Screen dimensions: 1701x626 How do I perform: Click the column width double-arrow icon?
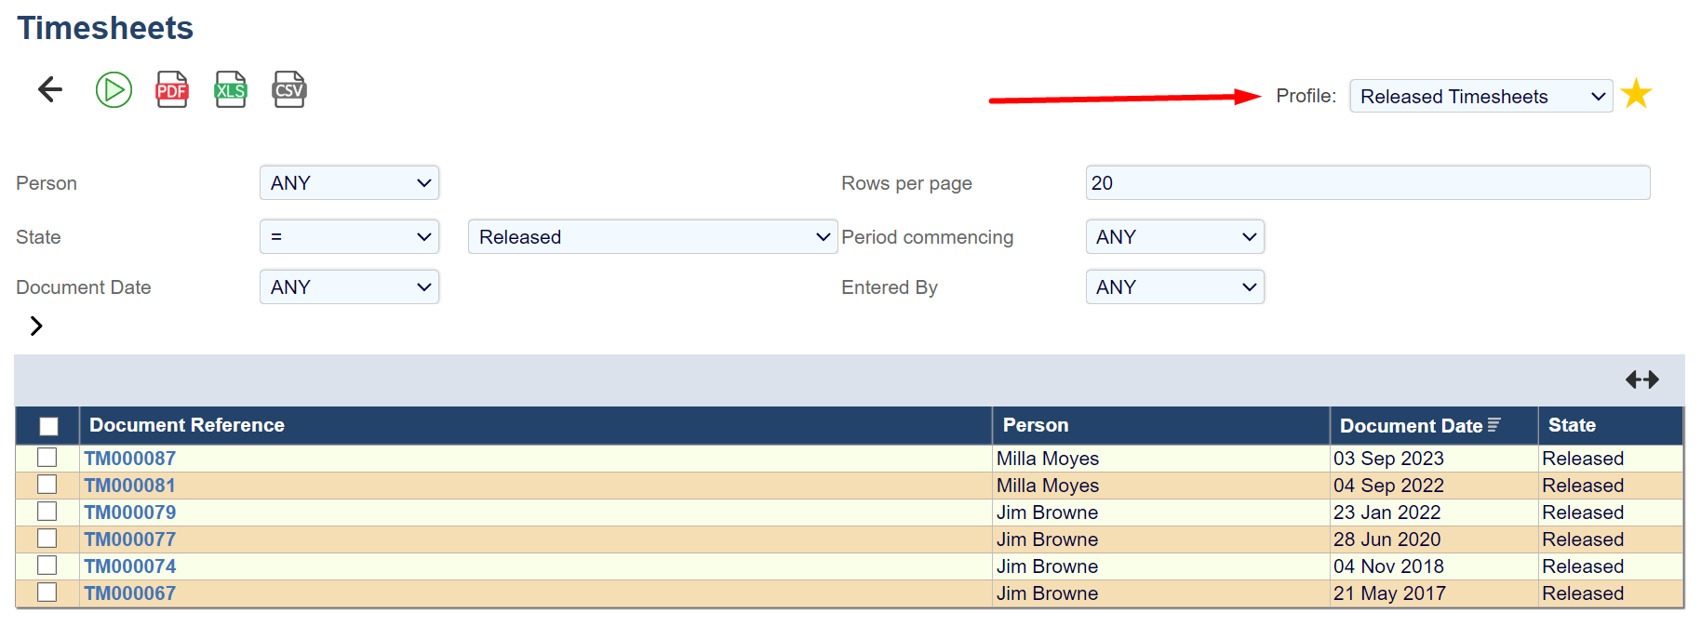[1641, 380]
